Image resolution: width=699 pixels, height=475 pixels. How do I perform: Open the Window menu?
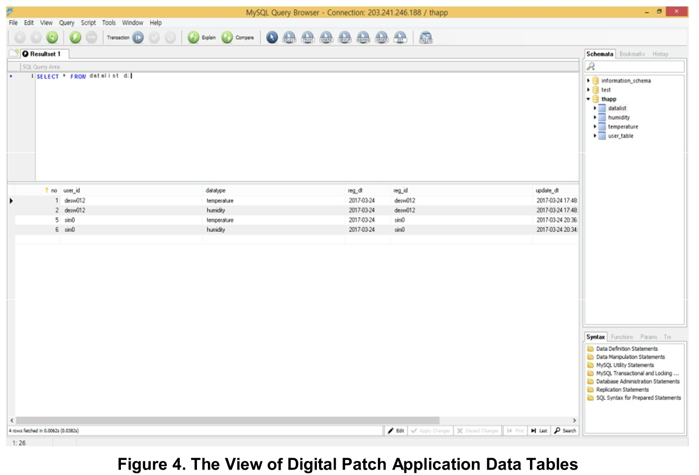click(x=132, y=23)
